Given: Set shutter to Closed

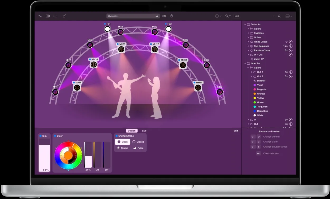Looking at the screenshot, I should [138, 142].
